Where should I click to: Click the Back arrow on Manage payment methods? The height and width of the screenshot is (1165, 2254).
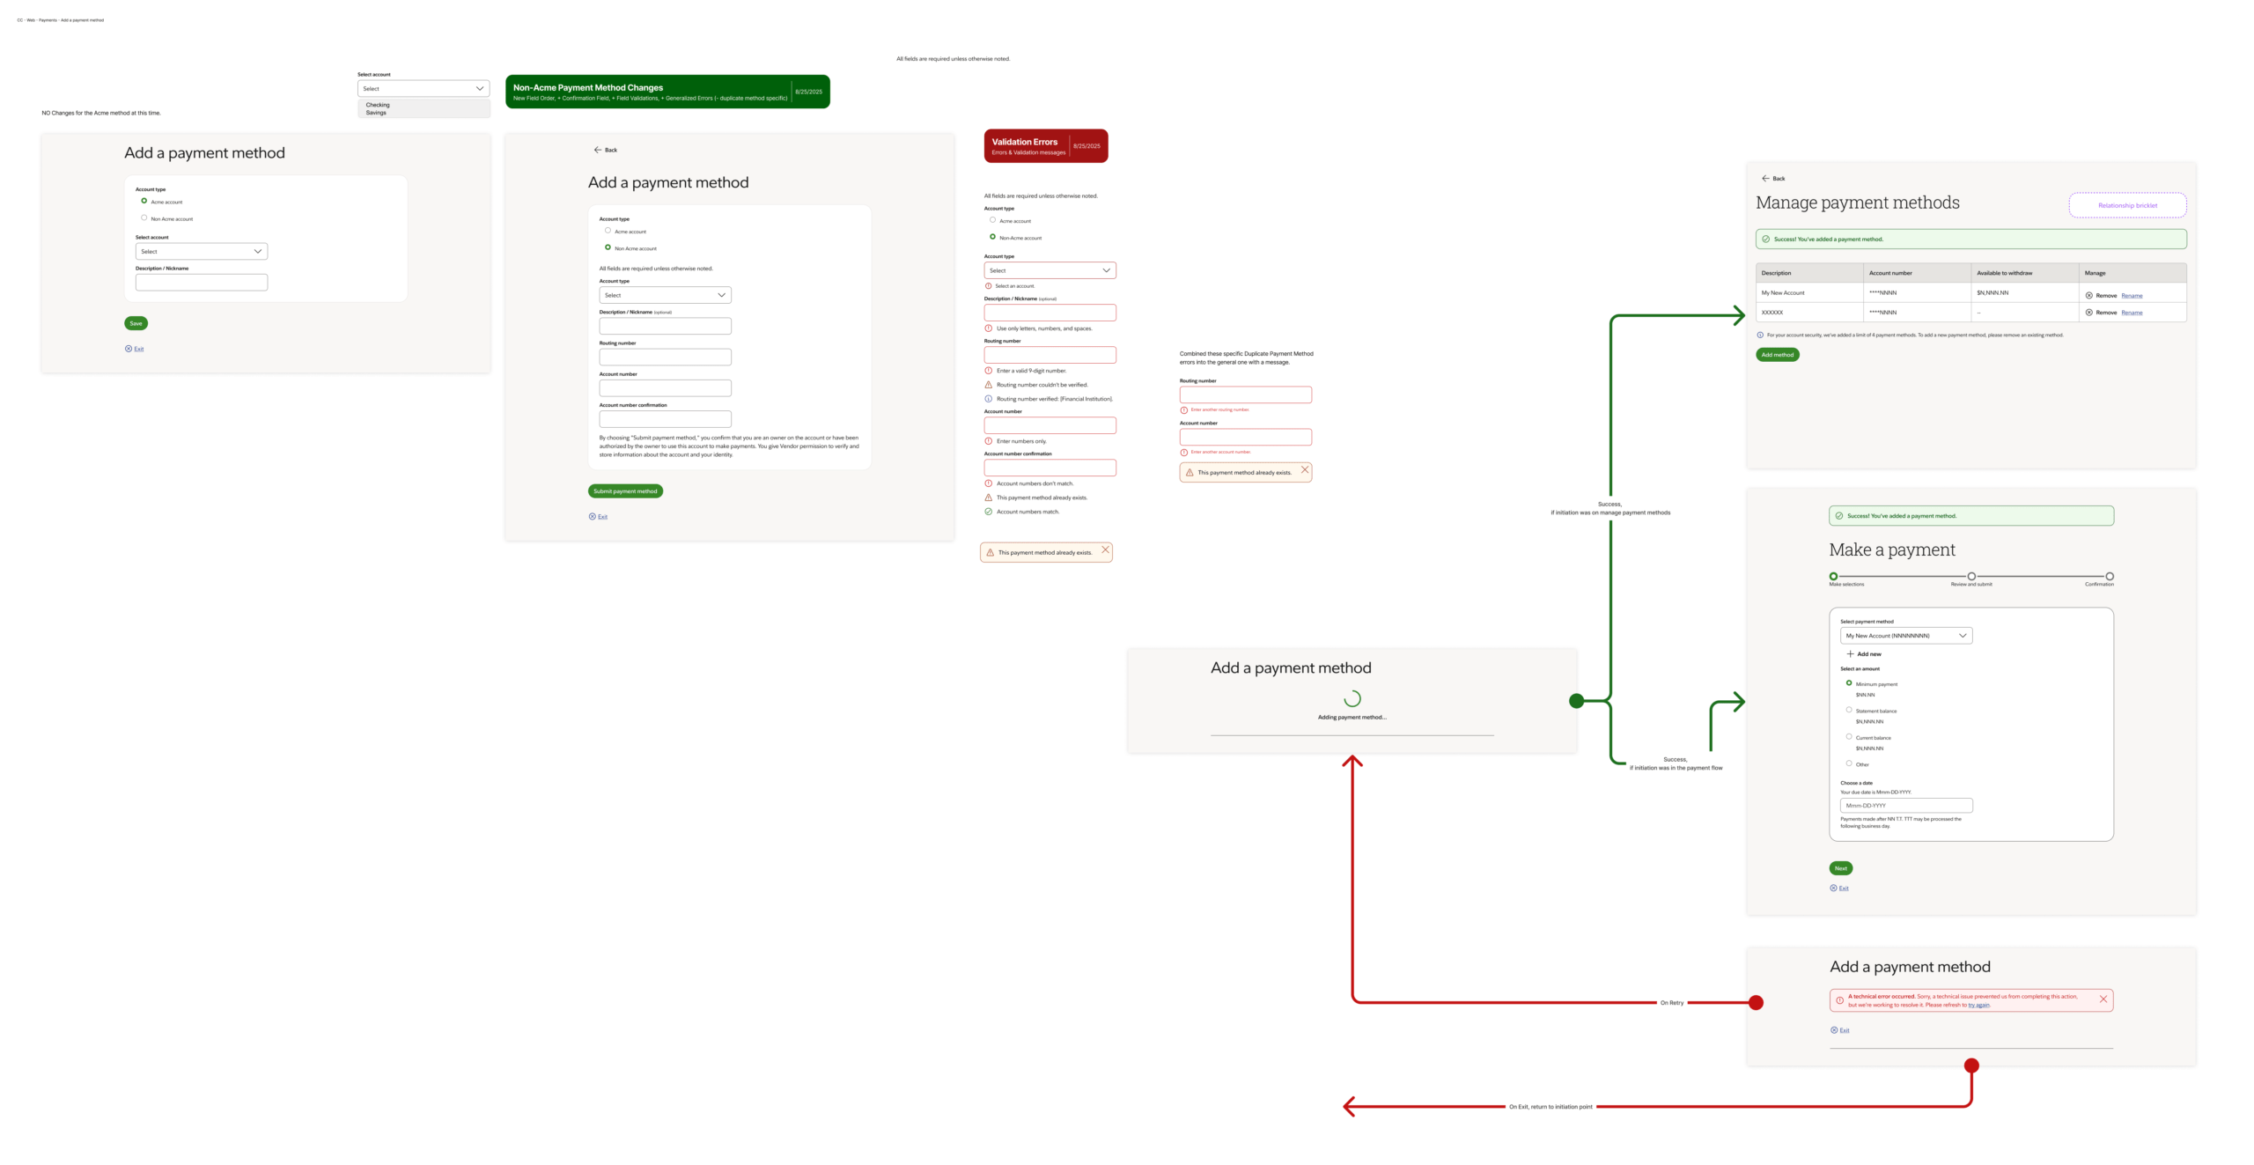click(1767, 178)
